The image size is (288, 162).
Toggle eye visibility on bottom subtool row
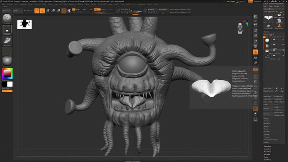coord(283,55)
